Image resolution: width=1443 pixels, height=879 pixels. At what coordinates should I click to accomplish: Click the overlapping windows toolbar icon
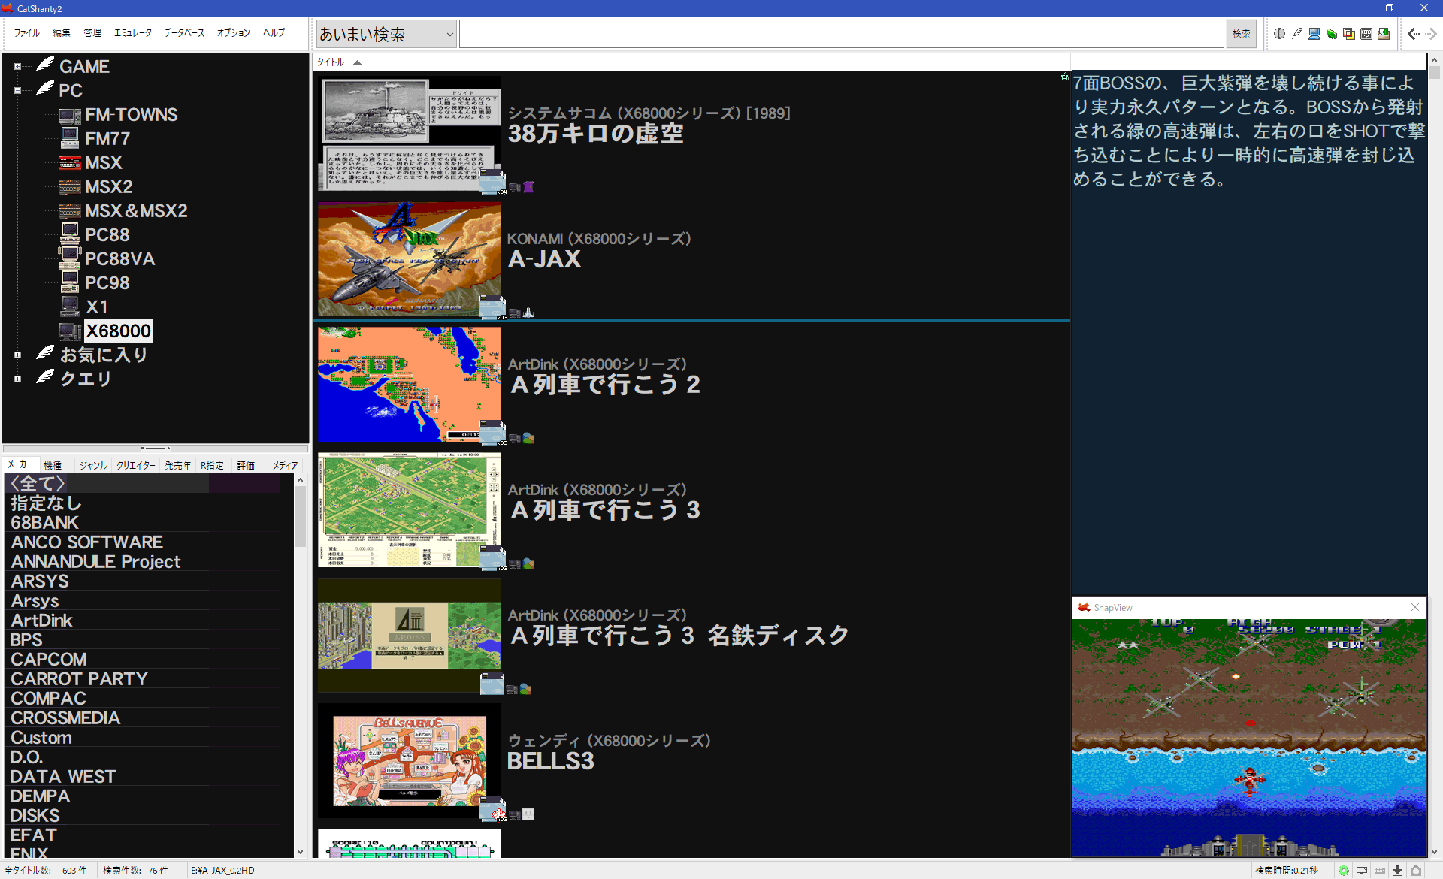(x=1349, y=33)
